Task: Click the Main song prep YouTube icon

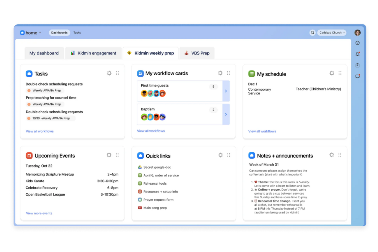Action: [140, 208]
